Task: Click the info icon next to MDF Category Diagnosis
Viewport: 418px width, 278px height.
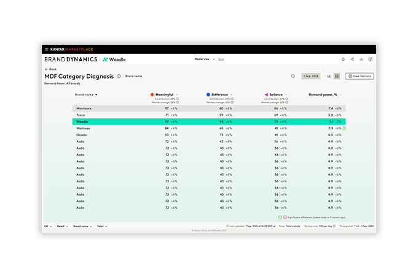Action: click(x=118, y=76)
